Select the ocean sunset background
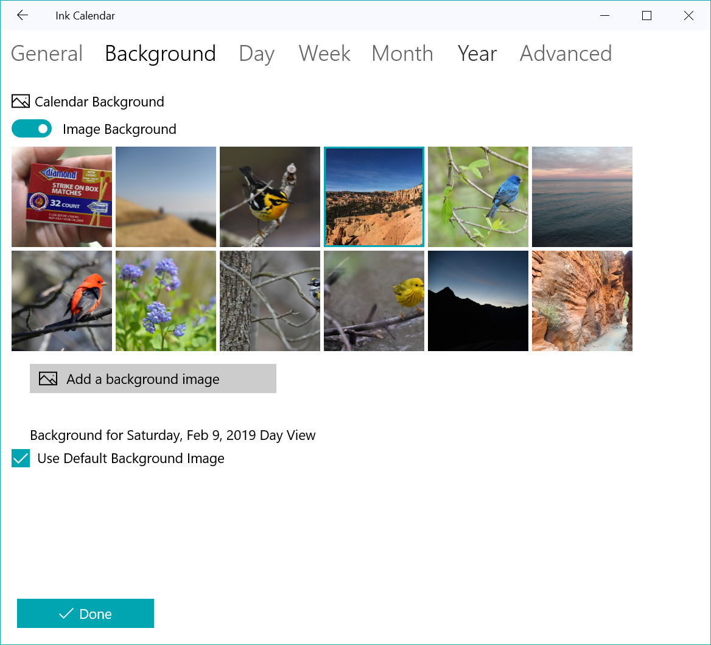 tap(582, 197)
